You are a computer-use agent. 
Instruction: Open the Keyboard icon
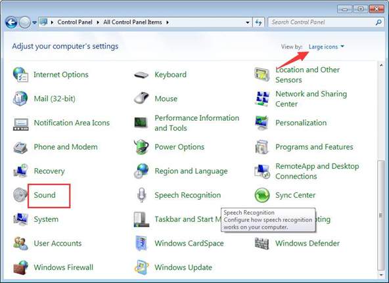141,74
